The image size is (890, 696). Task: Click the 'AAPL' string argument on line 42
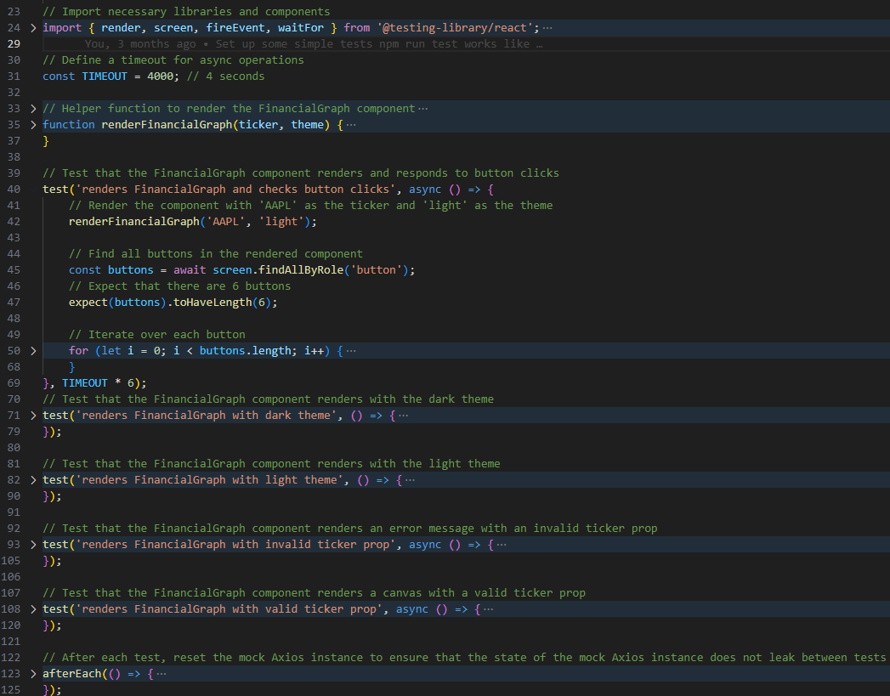click(225, 222)
